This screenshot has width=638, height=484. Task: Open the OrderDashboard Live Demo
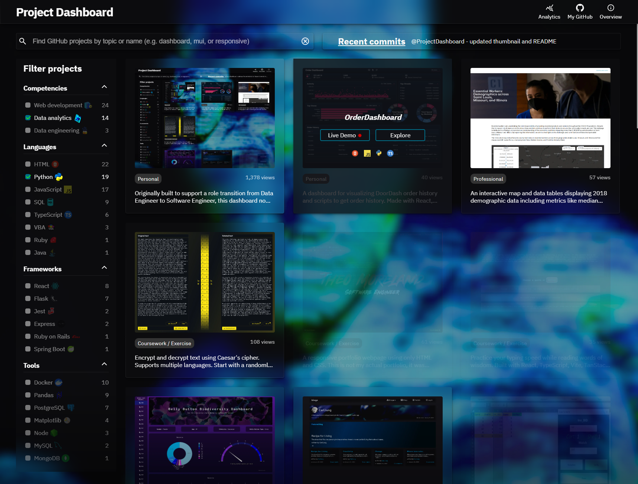pos(345,135)
